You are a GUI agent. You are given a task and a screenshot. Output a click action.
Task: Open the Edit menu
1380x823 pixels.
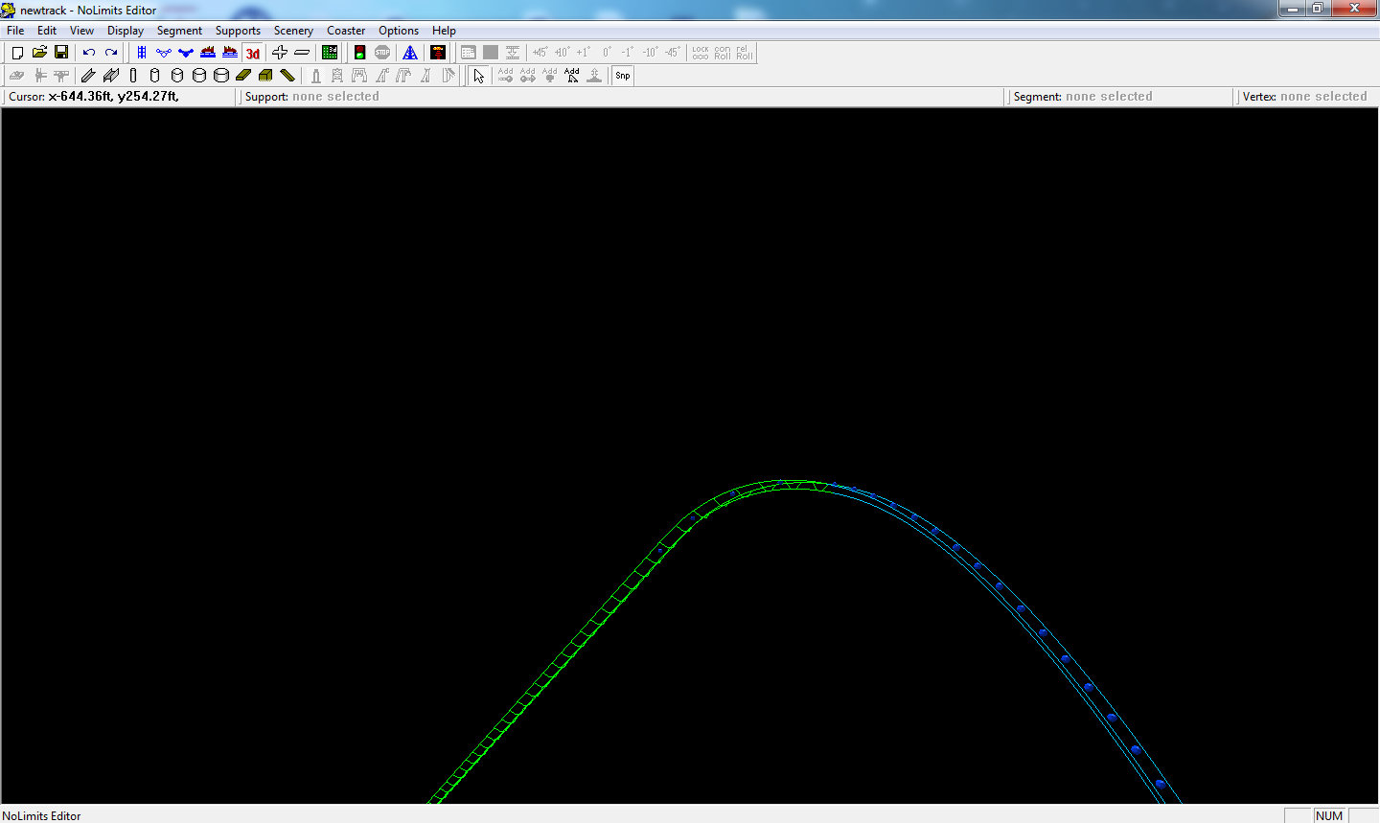click(x=47, y=31)
